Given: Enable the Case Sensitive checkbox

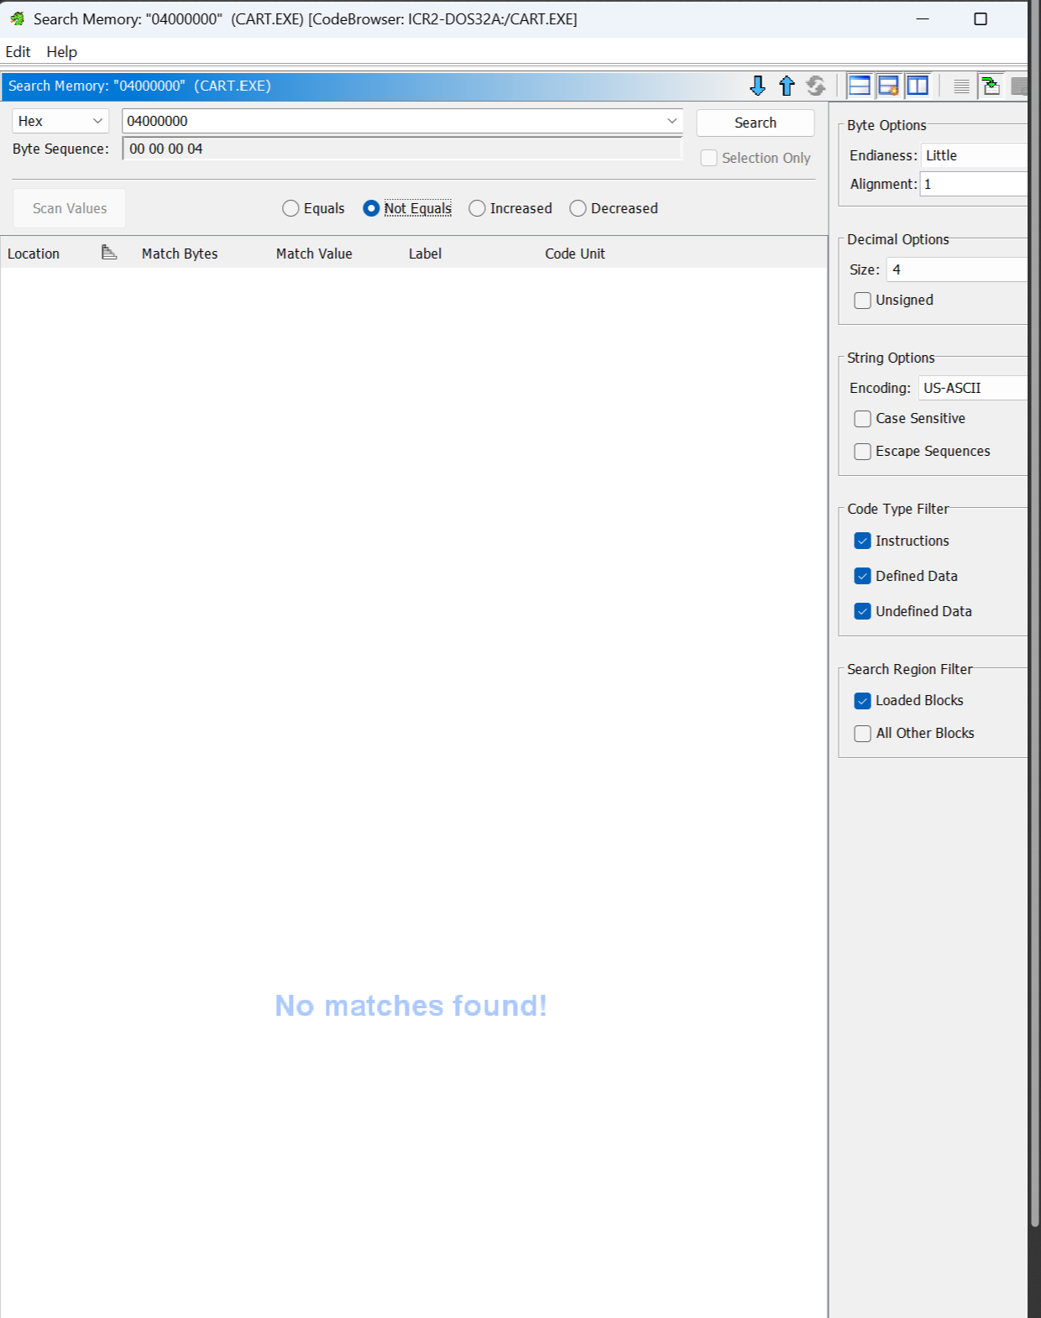Looking at the screenshot, I should coord(862,419).
